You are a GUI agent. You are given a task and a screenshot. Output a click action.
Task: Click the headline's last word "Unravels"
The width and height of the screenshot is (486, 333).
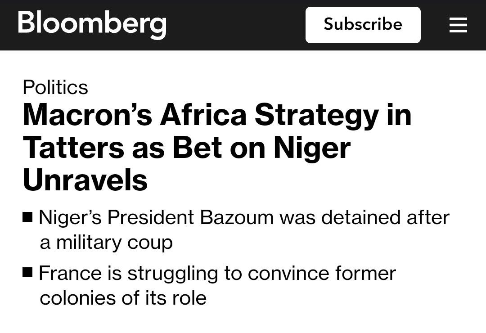point(85,180)
